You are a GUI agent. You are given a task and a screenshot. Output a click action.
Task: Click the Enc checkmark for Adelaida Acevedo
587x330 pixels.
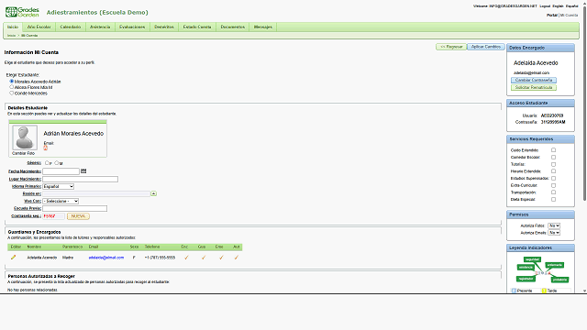tap(186, 258)
